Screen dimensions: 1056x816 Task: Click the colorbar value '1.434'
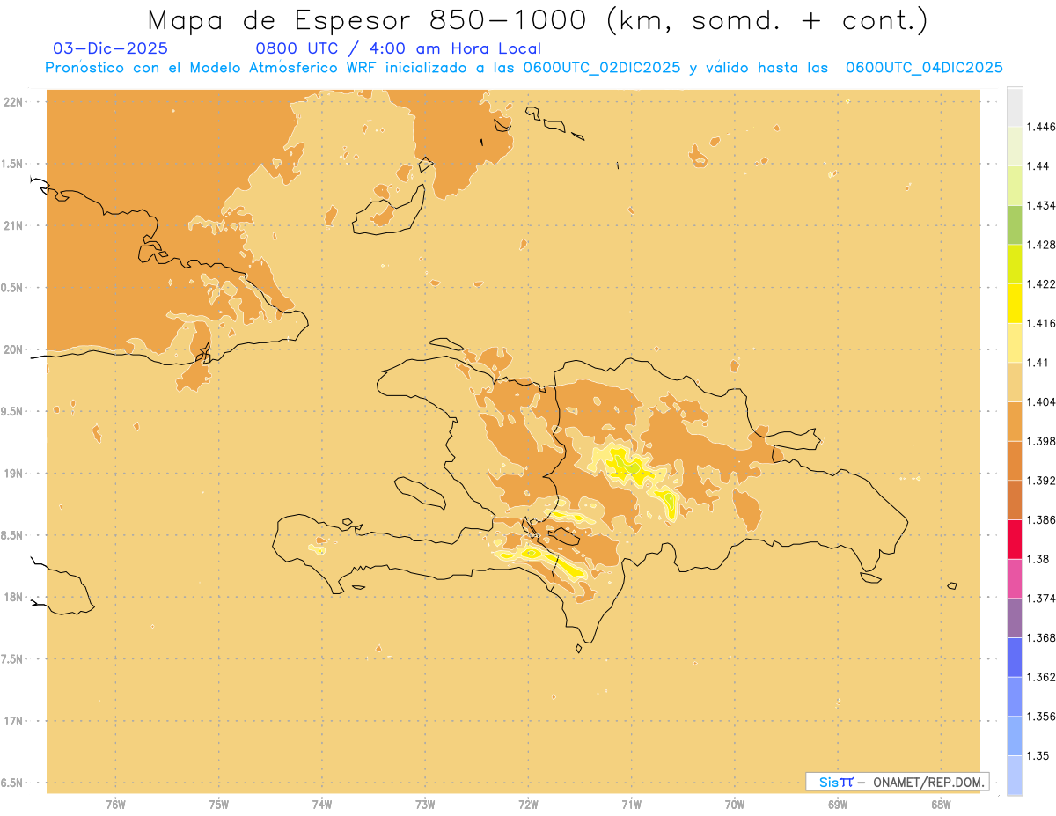pos(1040,205)
